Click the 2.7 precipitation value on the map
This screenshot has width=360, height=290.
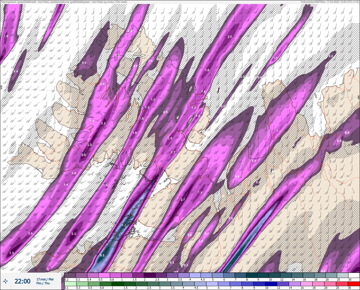tap(183, 200)
